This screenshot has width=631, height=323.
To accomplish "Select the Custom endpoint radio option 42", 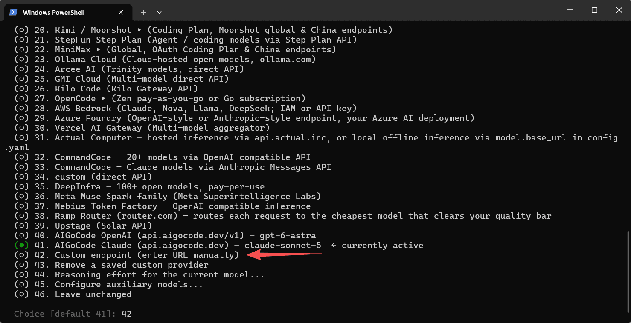I will coord(21,255).
